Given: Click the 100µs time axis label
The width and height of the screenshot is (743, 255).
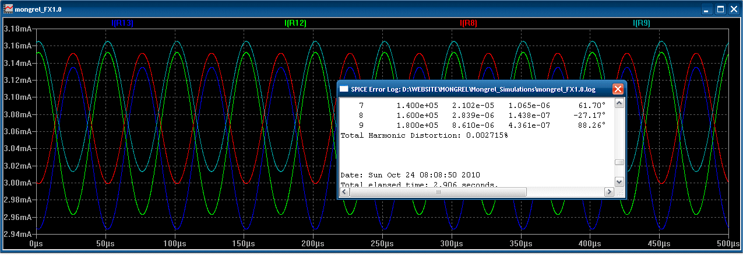Looking at the screenshot, I should click(174, 243).
